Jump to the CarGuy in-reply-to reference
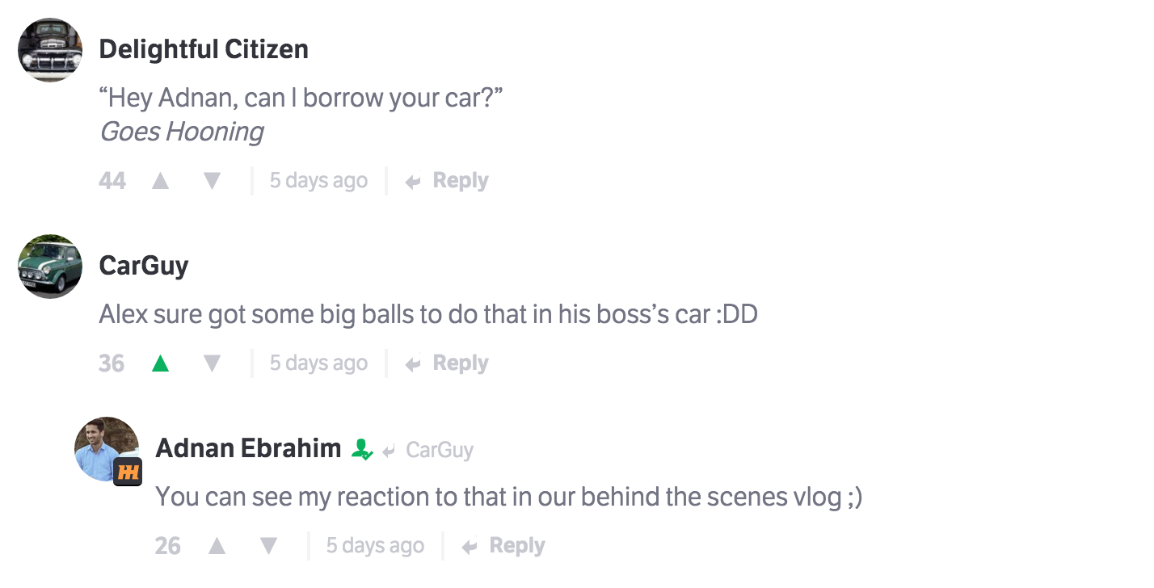Screen dimensions: 1154x588 click(439, 450)
